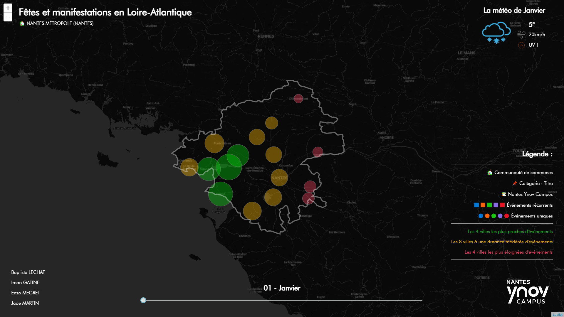Click the stacked books Ynov Campus icon
This screenshot has height=317, width=564.
[x=504, y=194]
